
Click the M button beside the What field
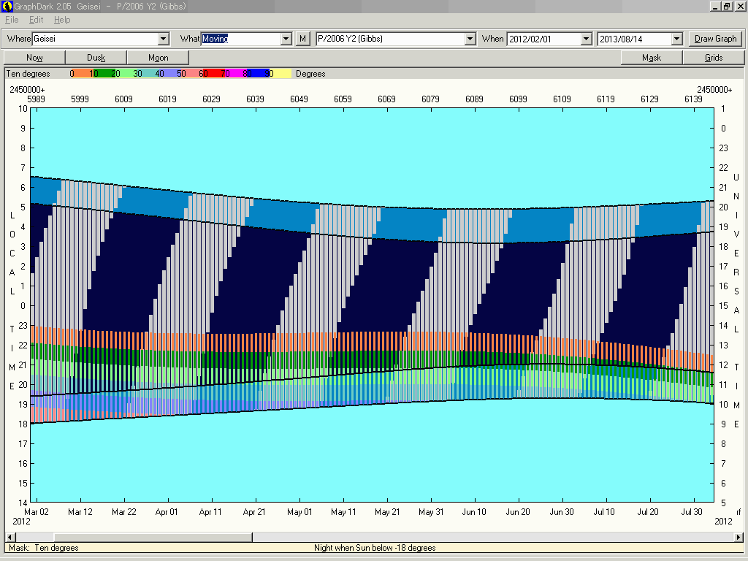[x=303, y=39]
